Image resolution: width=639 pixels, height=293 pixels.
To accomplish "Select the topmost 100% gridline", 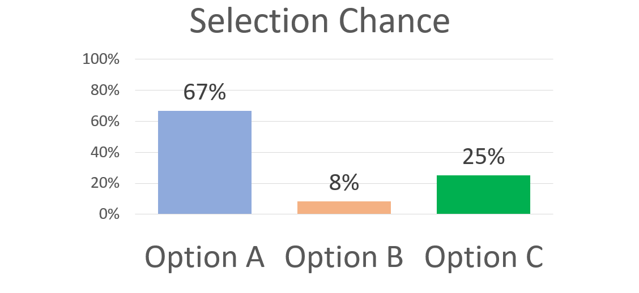I will 340,59.
